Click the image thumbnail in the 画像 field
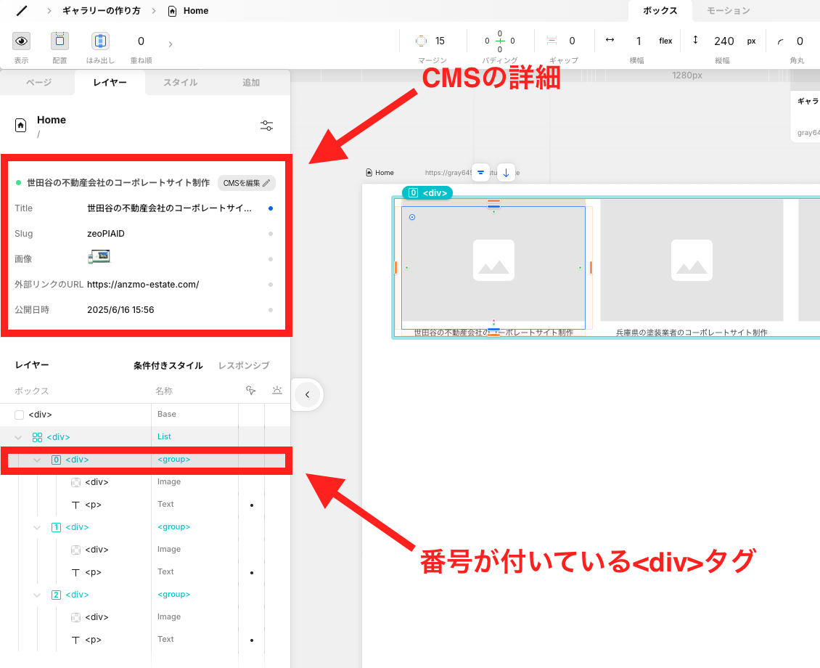This screenshot has height=668, width=820. click(99, 256)
